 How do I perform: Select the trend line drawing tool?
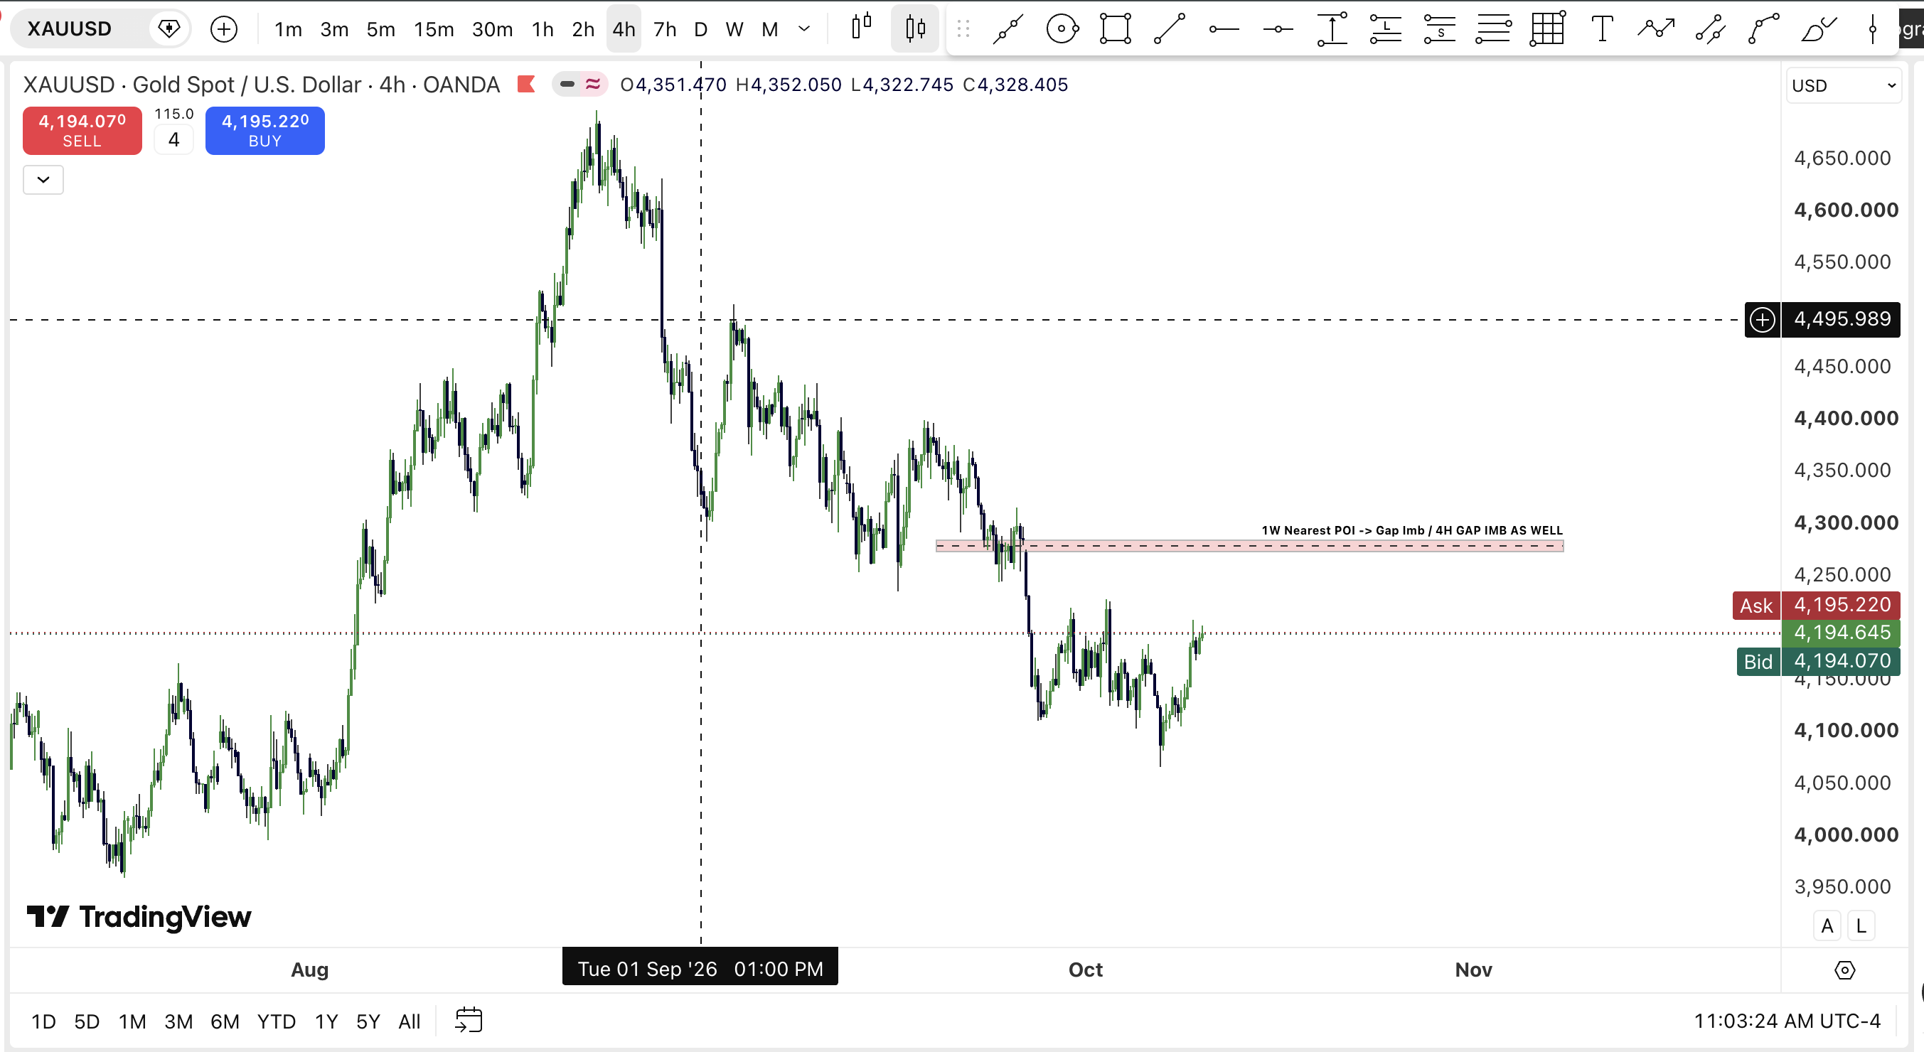point(1008,29)
